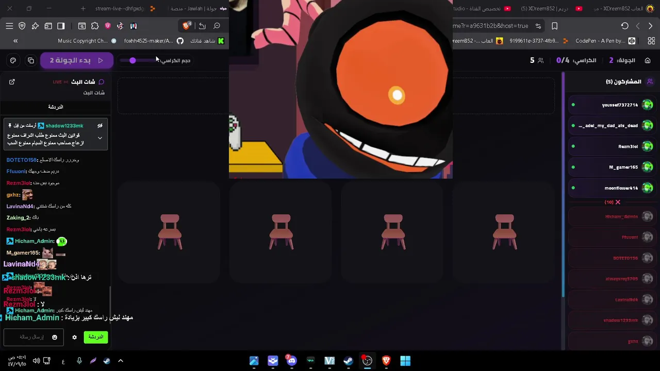Open a new browser tab

pyautogui.click(x=83, y=9)
